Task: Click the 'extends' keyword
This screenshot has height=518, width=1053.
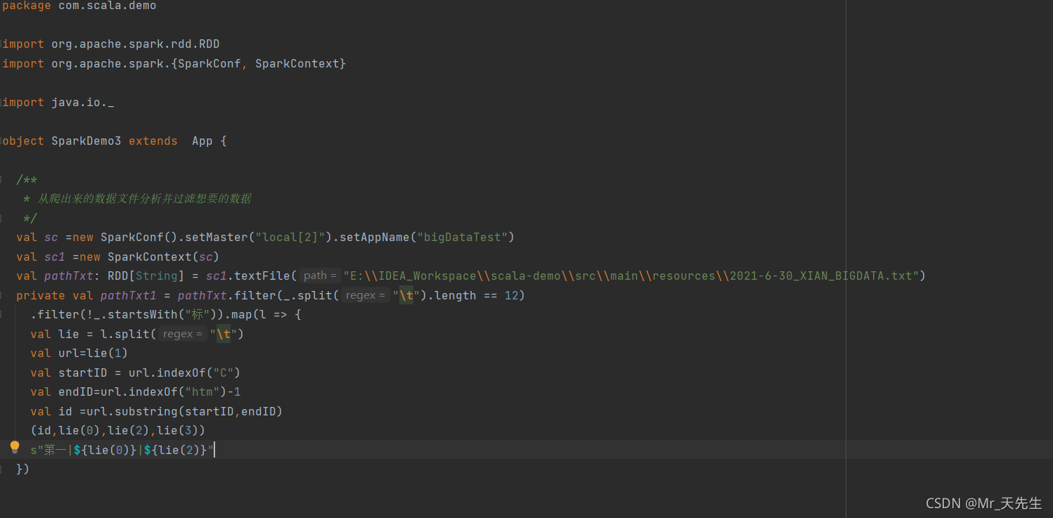Action: point(153,141)
